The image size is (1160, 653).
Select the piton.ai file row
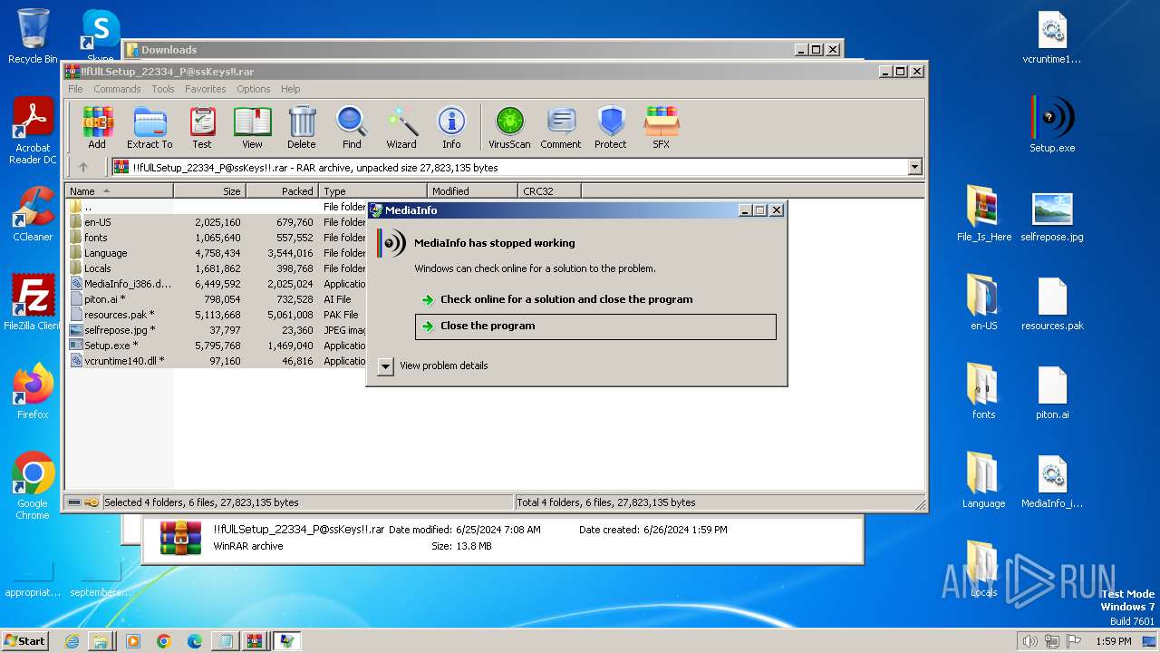[x=217, y=299]
